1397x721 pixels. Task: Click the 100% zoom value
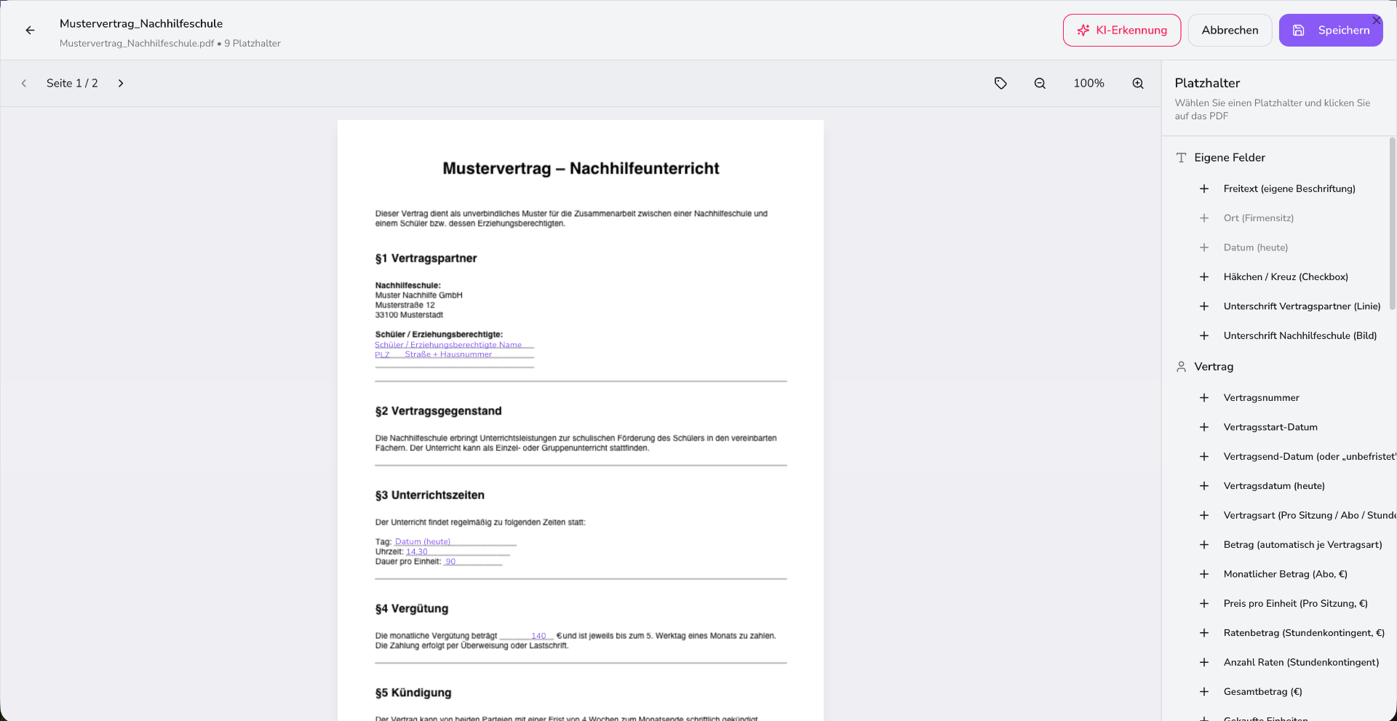point(1088,84)
